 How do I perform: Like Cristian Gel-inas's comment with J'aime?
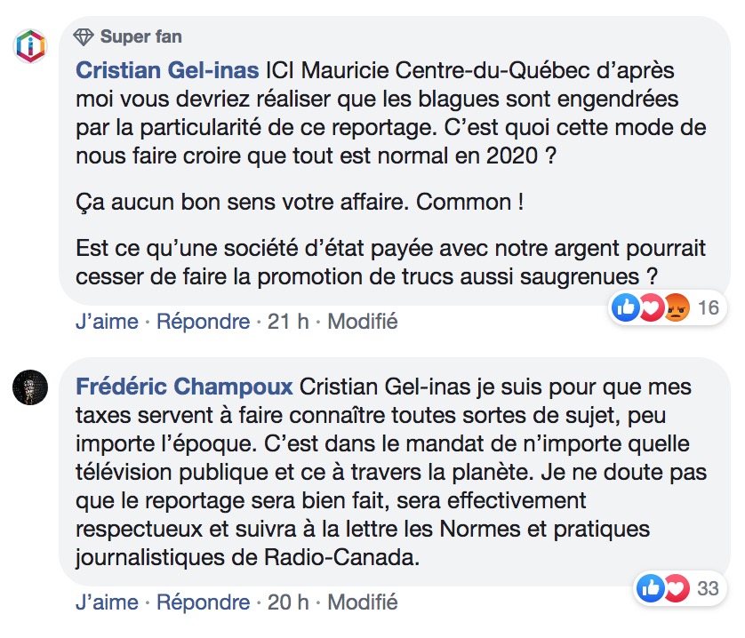[x=107, y=321]
